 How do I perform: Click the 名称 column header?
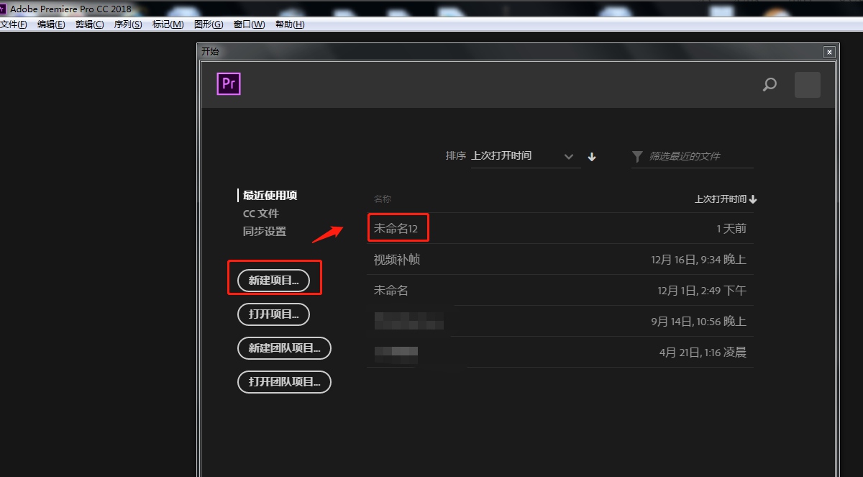(382, 199)
